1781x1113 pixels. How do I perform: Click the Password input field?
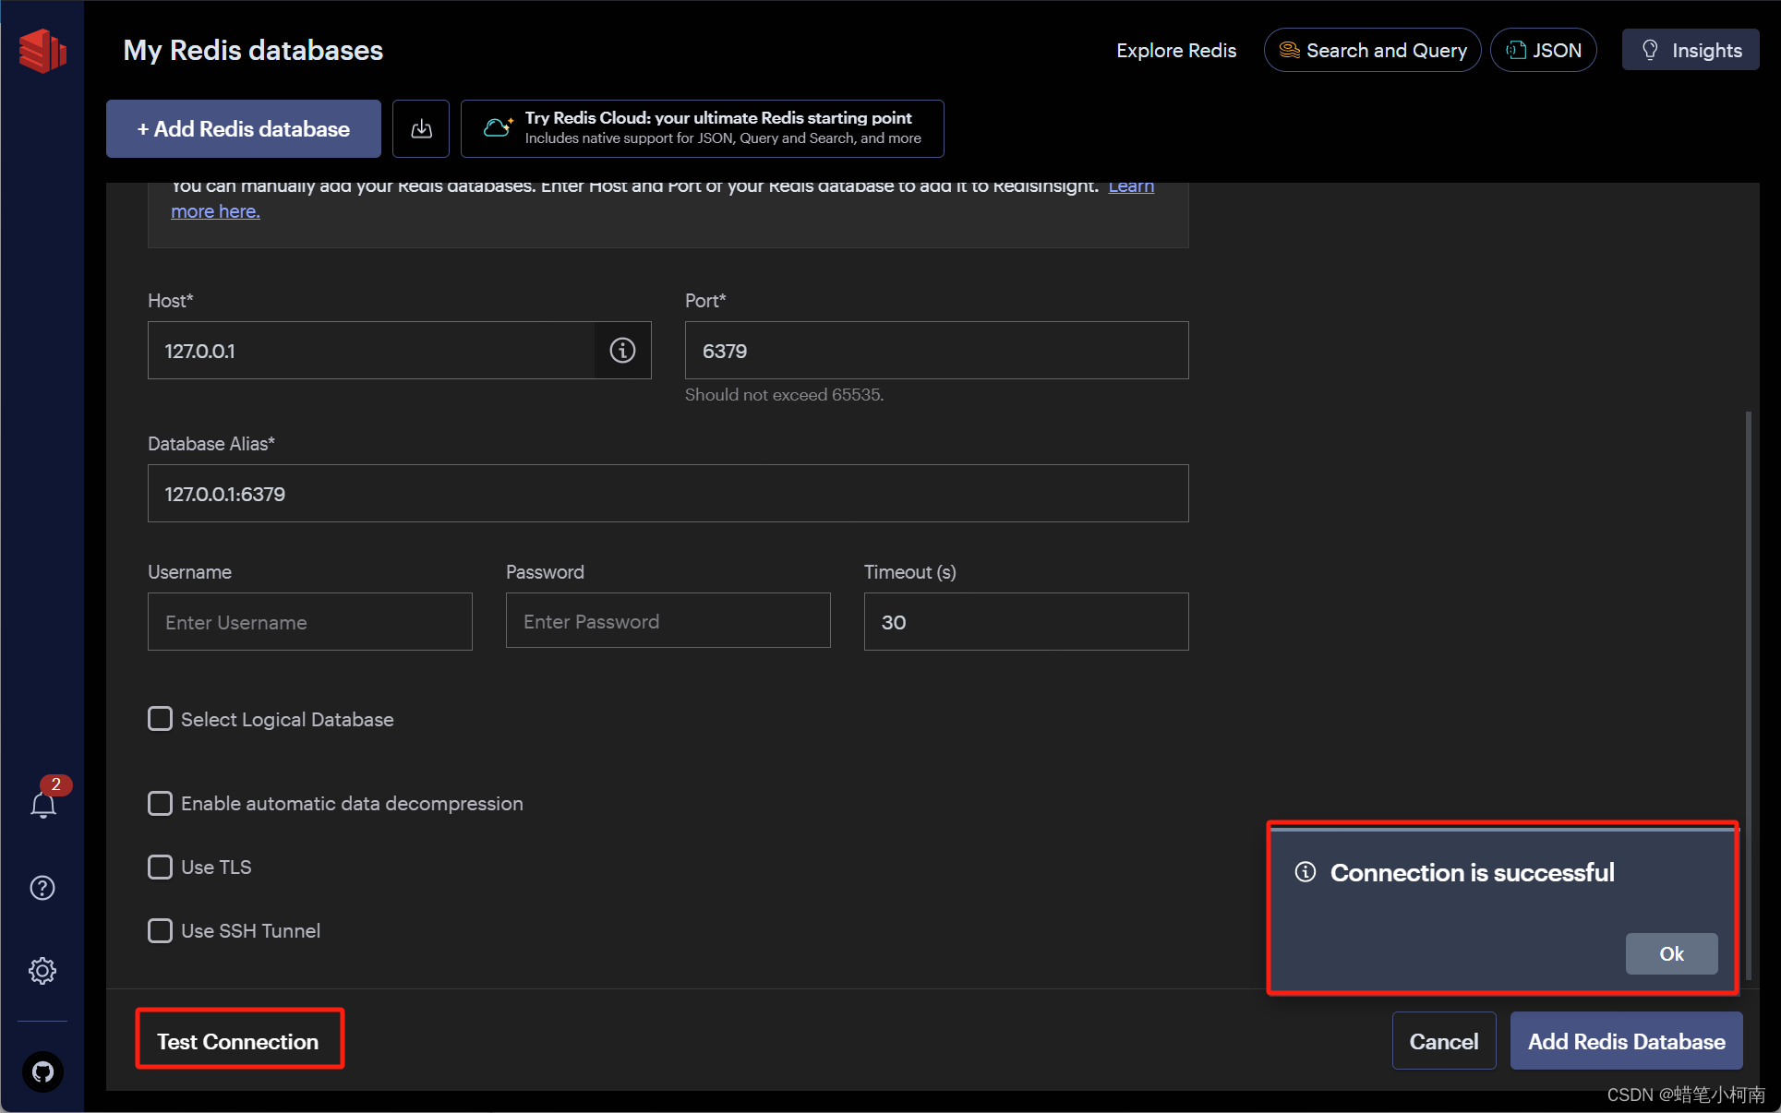pyautogui.click(x=668, y=621)
